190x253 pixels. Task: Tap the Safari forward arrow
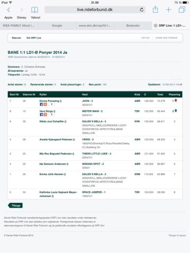click(x=22, y=10)
